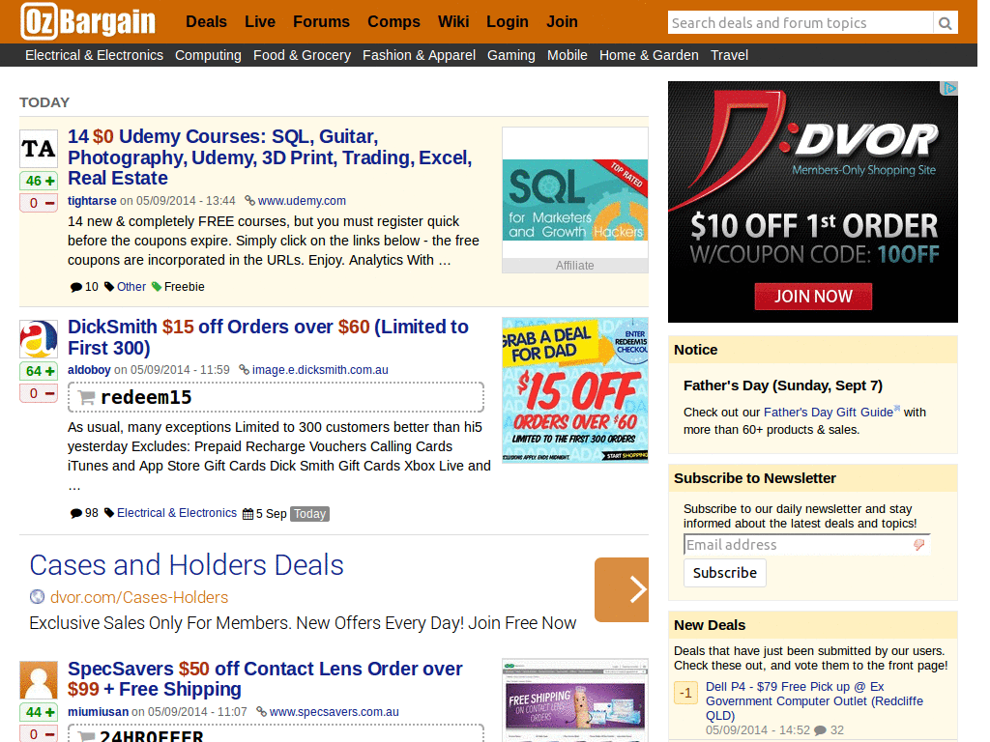Upvote the Udemy Courses deal

coord(39,181)
